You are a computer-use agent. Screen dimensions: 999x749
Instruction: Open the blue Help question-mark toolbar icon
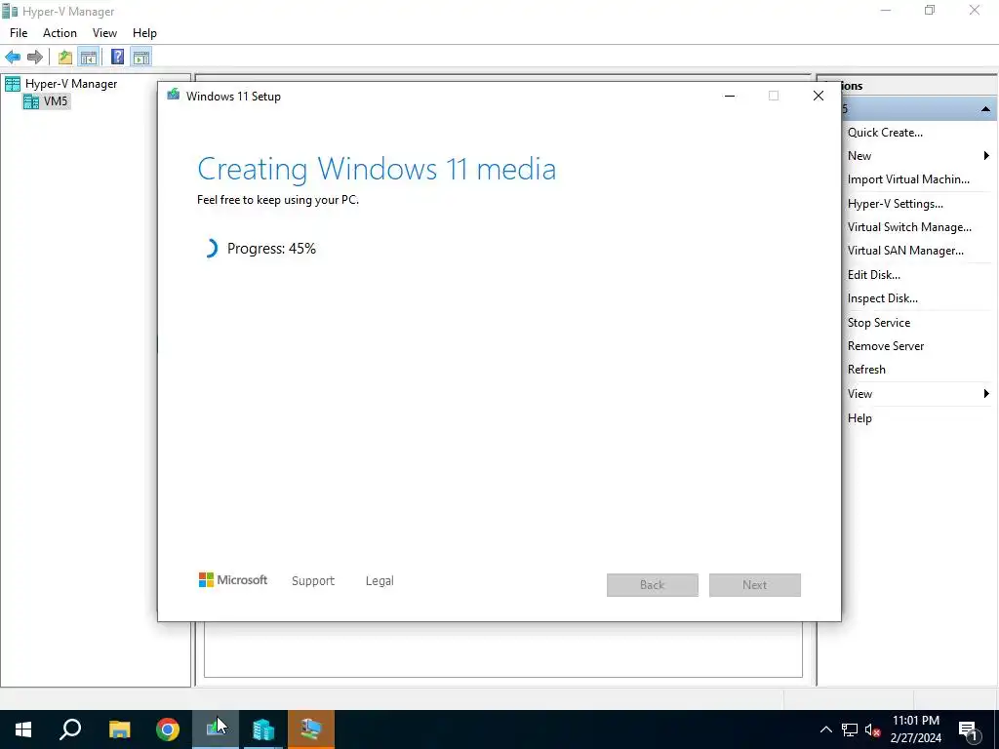(117, 58)
